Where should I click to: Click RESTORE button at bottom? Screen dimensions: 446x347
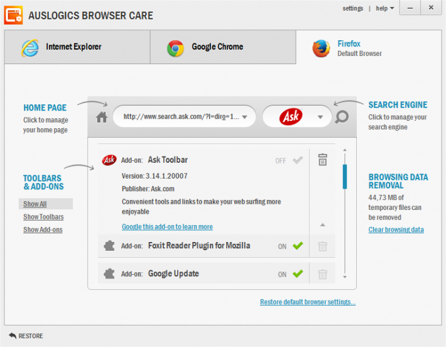[x=26, y=336]
